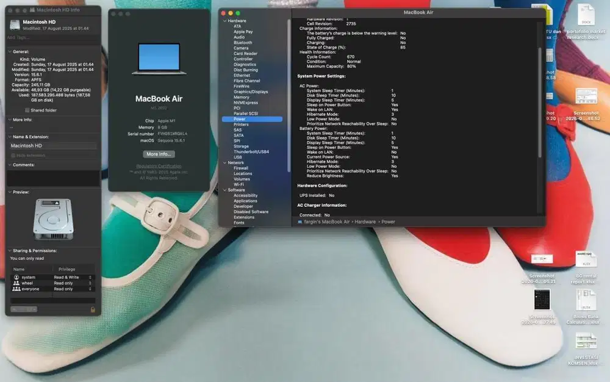Select Firewall under Network in the sidebar
This screenshot has width=610, height=382.
tap(241, 168)
